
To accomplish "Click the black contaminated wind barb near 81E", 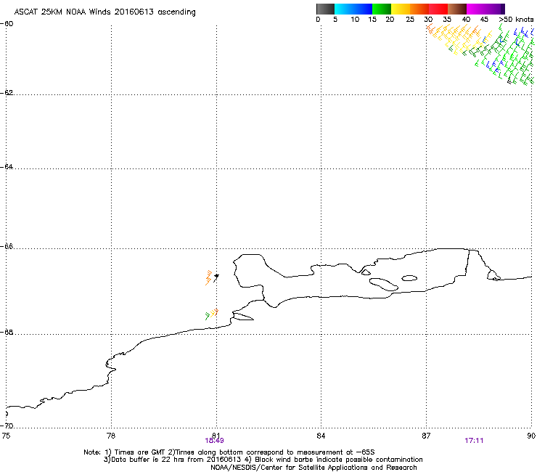I will coord(216,277).
